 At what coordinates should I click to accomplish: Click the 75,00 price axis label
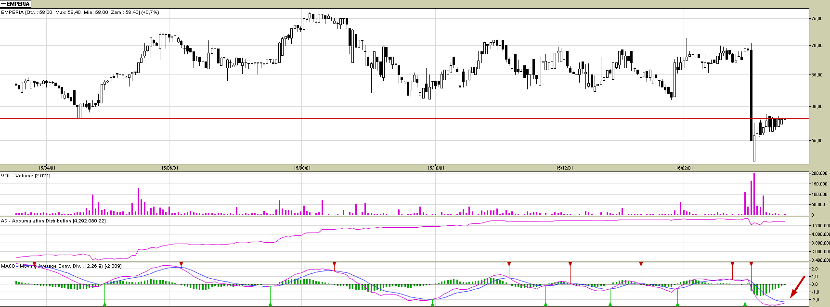click(817, 19)
